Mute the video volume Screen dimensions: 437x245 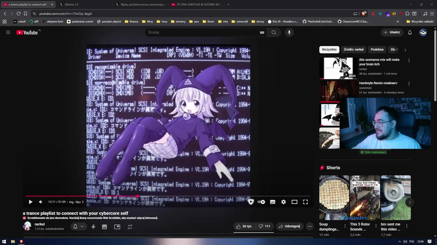(x=41, y=202)
